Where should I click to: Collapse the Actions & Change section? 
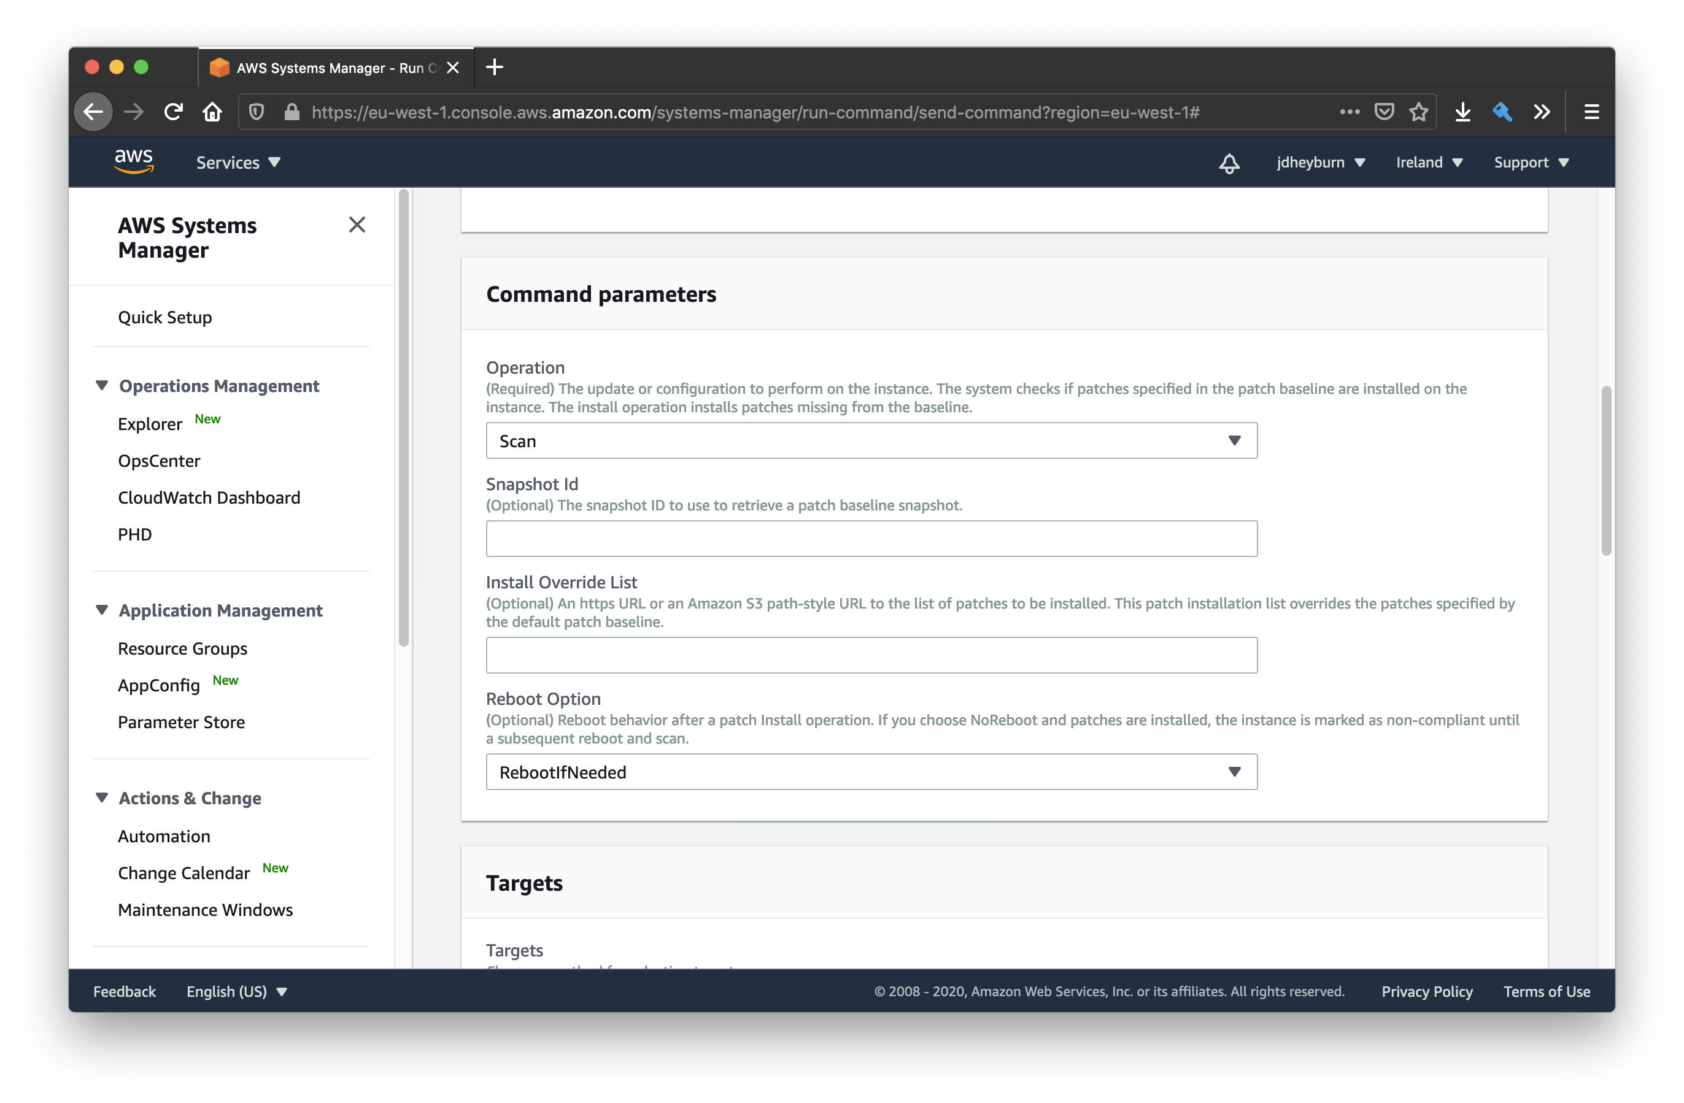tap(102, 797)
